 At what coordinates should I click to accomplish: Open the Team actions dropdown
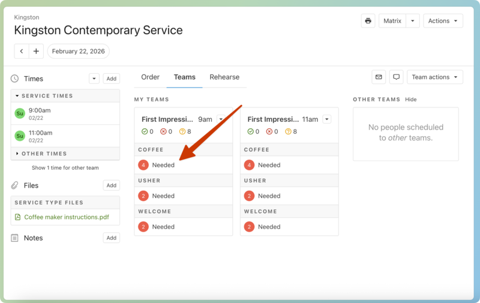coord(434,77)
